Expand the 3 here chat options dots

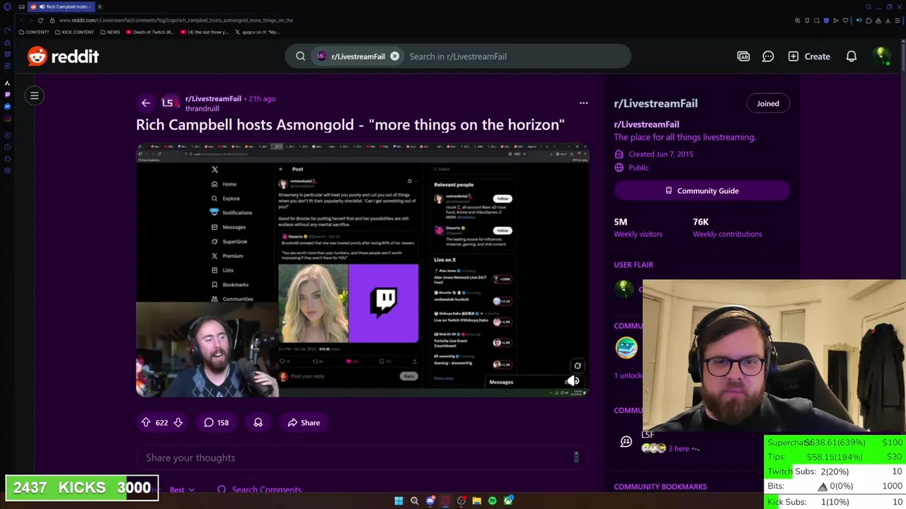coord(696,448)
